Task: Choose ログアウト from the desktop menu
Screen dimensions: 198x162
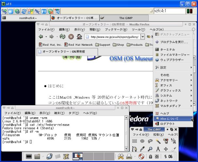Action: pos(173,124)
